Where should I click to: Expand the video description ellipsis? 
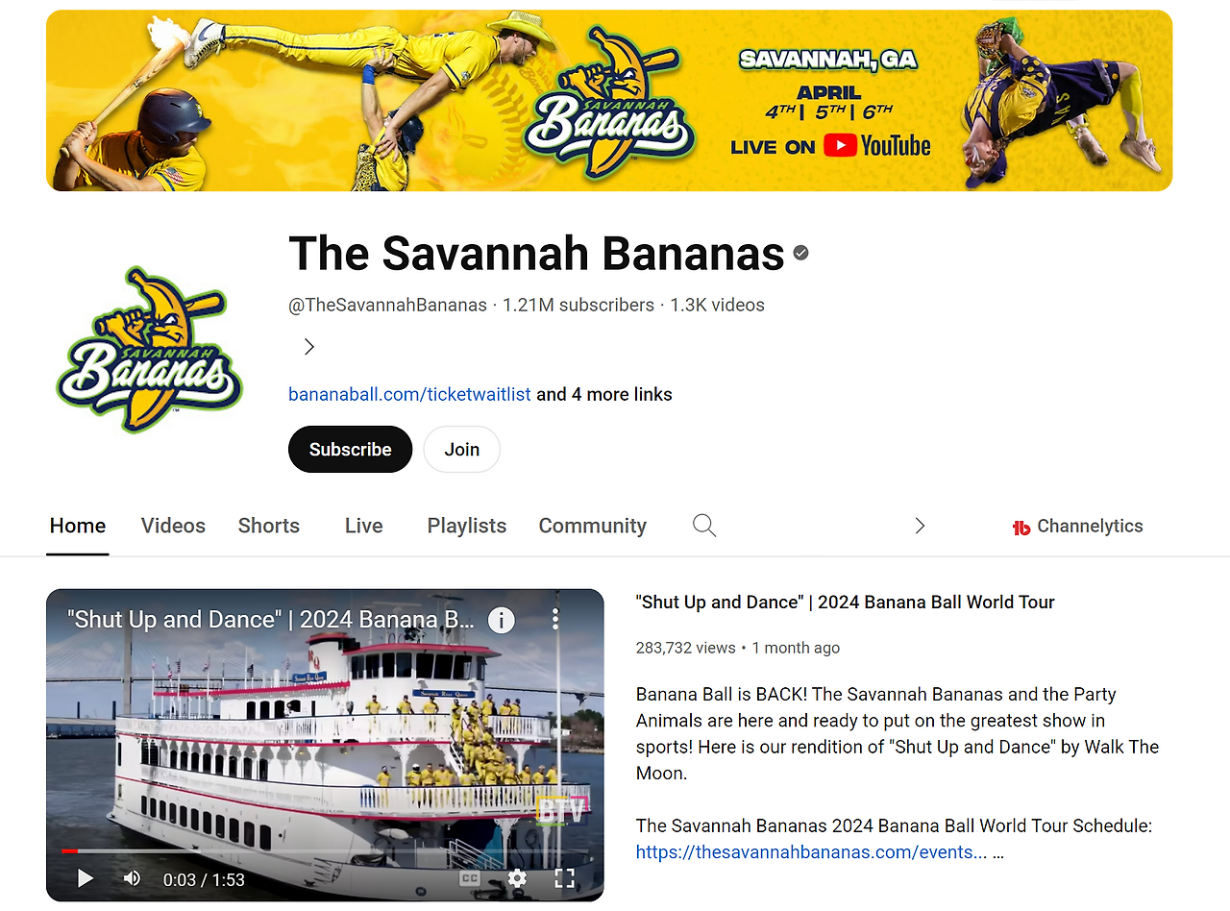point(998,852)
